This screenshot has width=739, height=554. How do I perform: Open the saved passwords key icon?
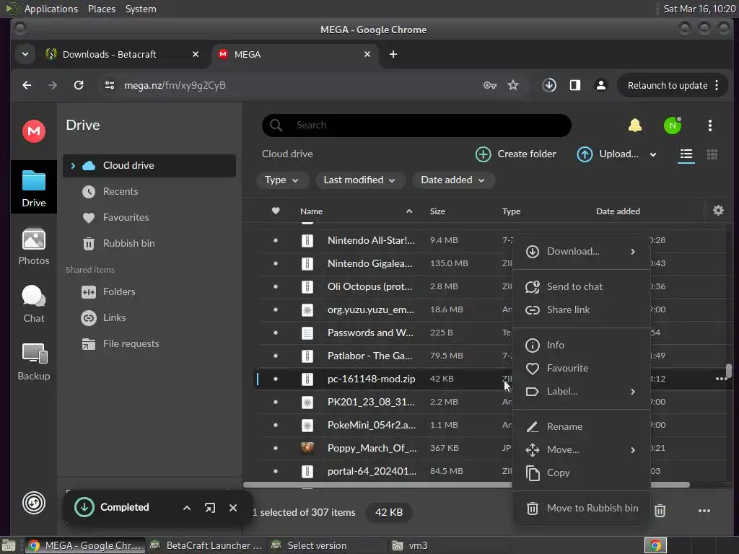tap(490, 85)
